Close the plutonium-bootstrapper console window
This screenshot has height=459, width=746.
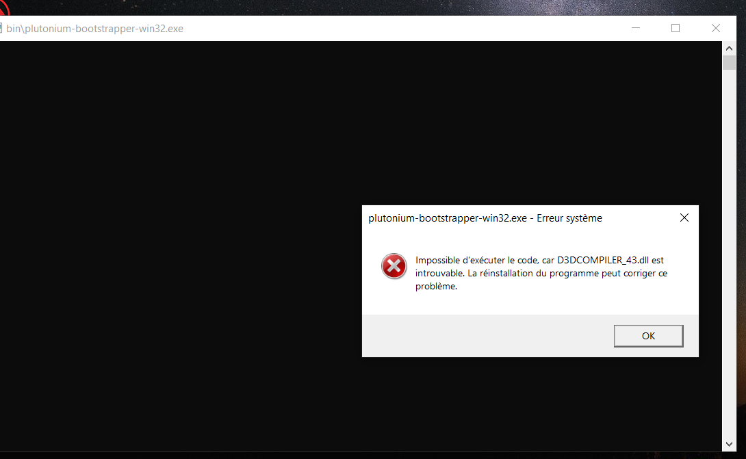point(716,28)
